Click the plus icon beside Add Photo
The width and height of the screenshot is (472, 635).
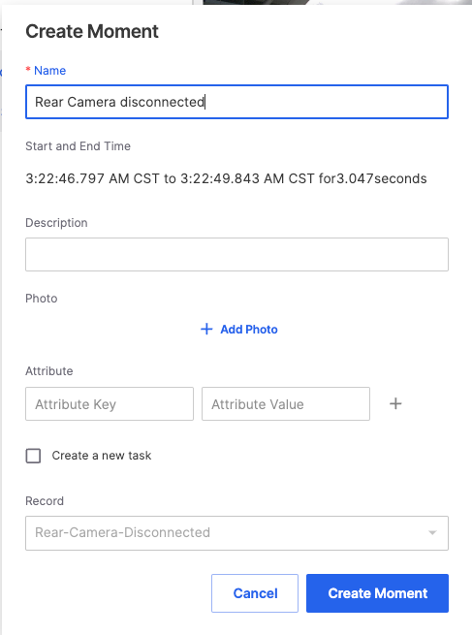point(206,330)
